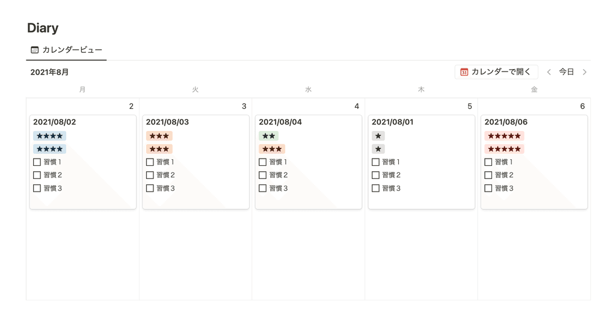Go to the next period with right chevron
Screen dimensions: 616x319
coord(584,72)
